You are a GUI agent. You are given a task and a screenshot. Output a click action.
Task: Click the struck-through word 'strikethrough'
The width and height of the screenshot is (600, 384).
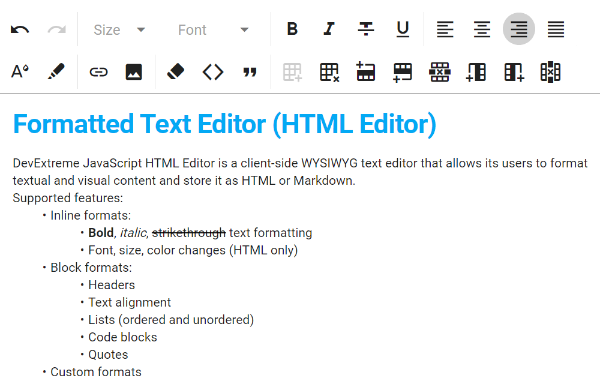point(189,233)
